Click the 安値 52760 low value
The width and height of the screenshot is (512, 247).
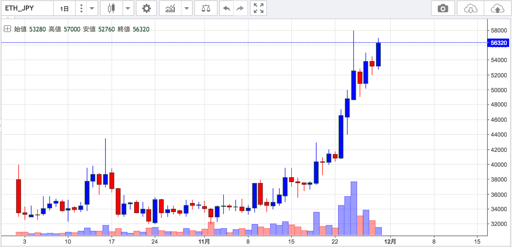point(99,29)
